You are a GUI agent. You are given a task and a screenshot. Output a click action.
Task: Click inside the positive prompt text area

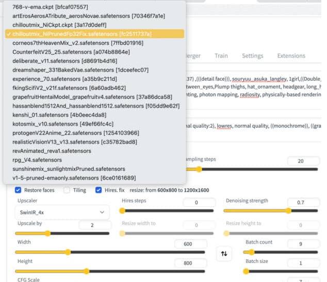coord(253,91)
